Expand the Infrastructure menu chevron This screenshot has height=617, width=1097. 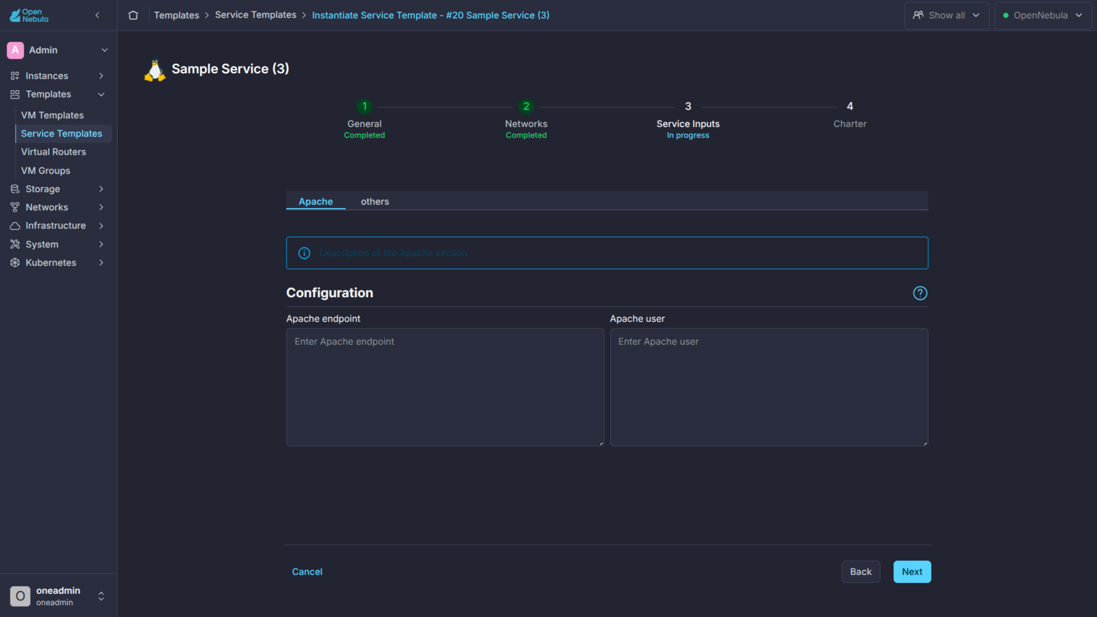101,226
